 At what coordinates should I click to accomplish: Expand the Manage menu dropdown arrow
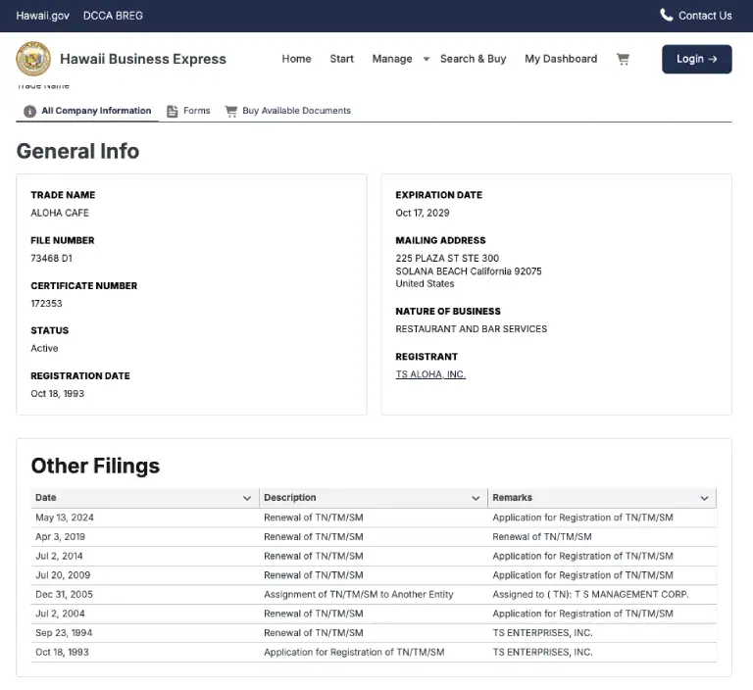click(426, 59)
